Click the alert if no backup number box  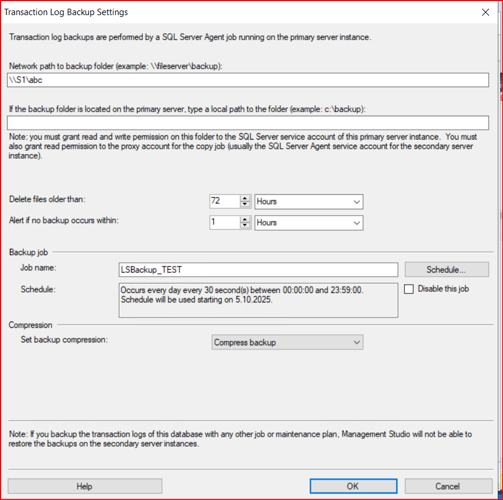click(224, 223)
